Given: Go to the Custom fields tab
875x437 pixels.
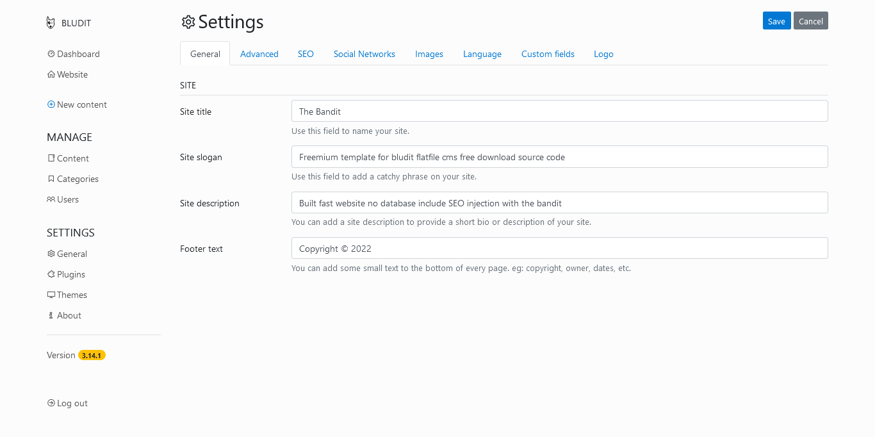Looking at the screenshot, I should click(x=548, y=54).
